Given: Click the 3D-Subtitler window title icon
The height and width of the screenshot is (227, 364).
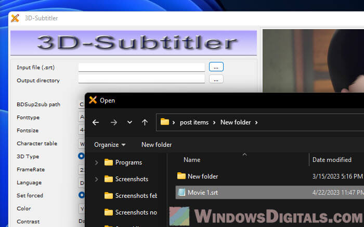Looking at the screenshot, I should pos(15,18).
